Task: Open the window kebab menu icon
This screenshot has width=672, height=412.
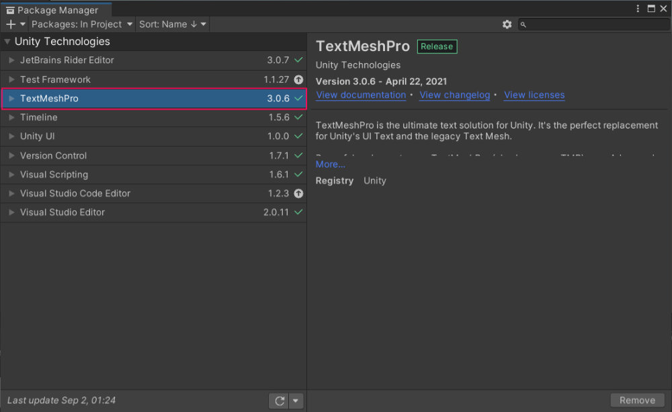Action: pyautogui.click(x=638, y=9)
